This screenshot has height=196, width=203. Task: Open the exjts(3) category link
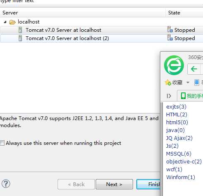pos(176,107)
